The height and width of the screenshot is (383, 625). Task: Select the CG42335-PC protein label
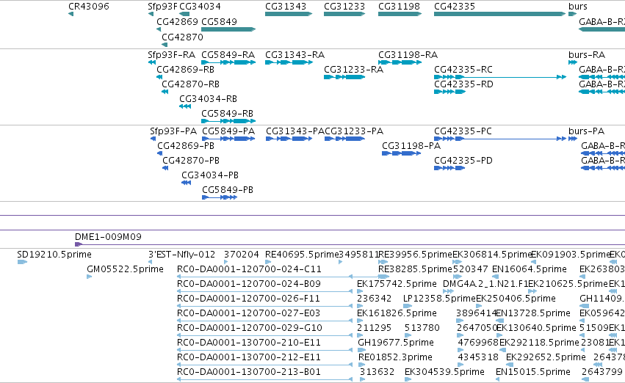click(x=463, y=131)
